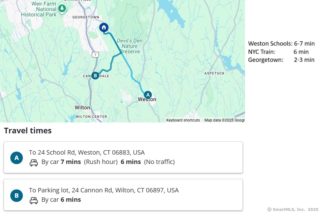Click car icon in Cannon Rd card

point(34,200)
